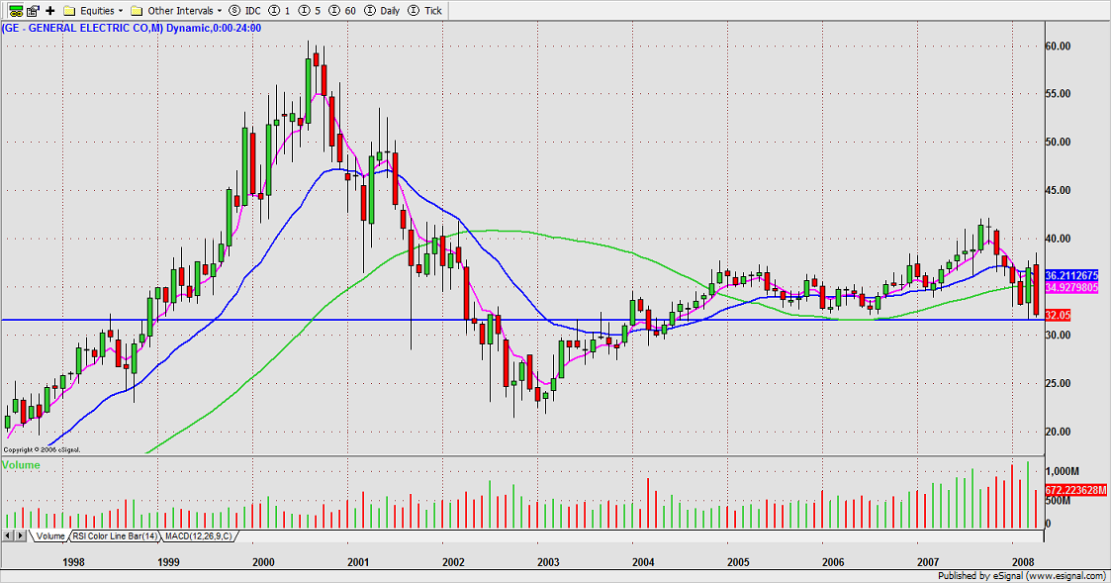Select the Volume study tab
Image resolution: width=1111 pixels, height=583 pixels.
[49, 536]
